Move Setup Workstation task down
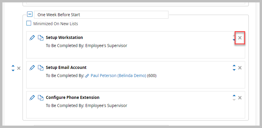Viewport: 262px width, 128px height. tap(234, 40)
